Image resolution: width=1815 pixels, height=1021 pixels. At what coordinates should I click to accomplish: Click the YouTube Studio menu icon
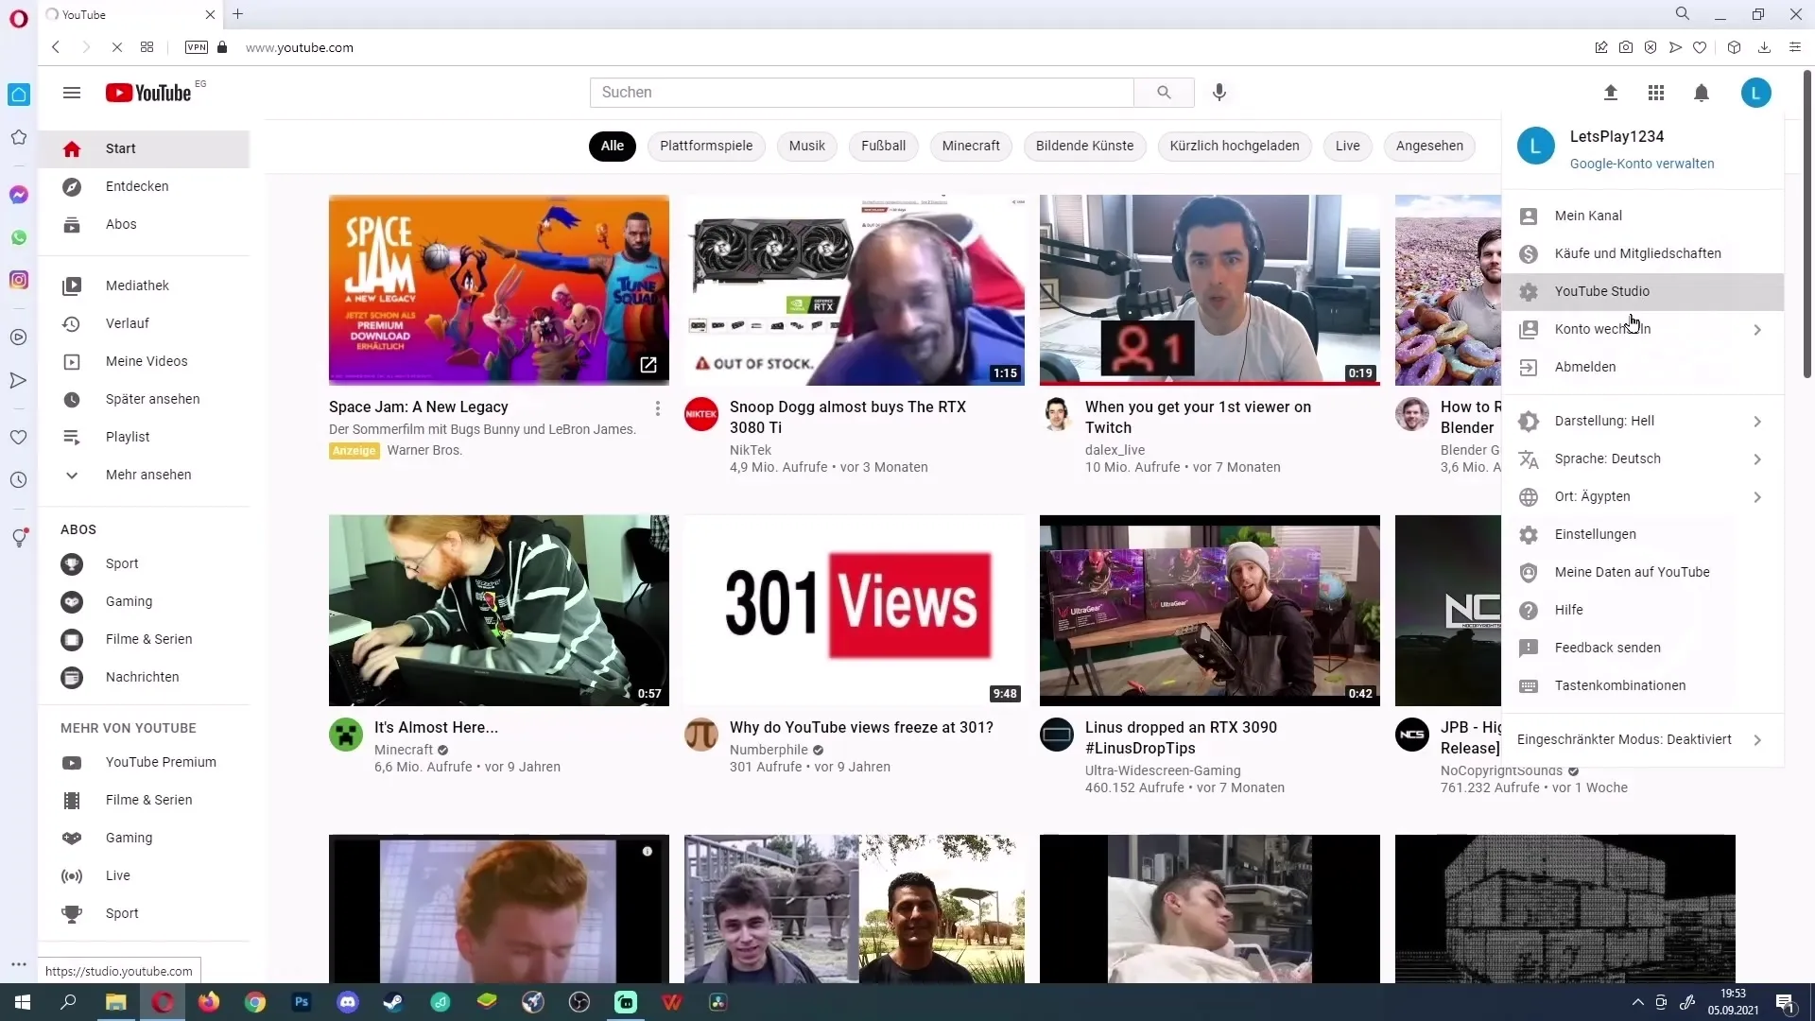(1529, 290)
